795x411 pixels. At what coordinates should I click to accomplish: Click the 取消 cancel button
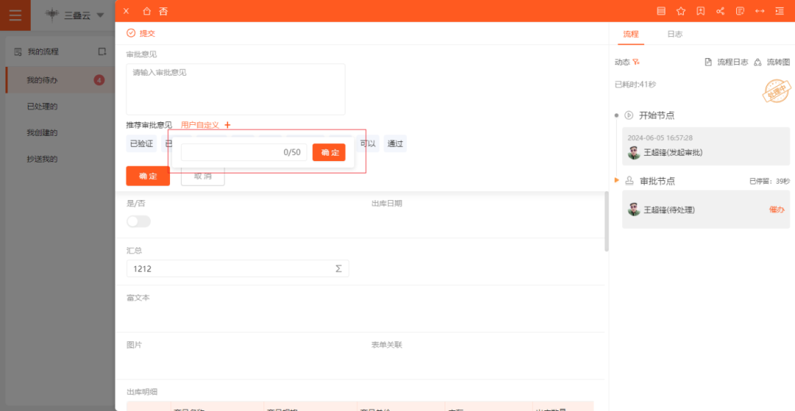(203, 176)
